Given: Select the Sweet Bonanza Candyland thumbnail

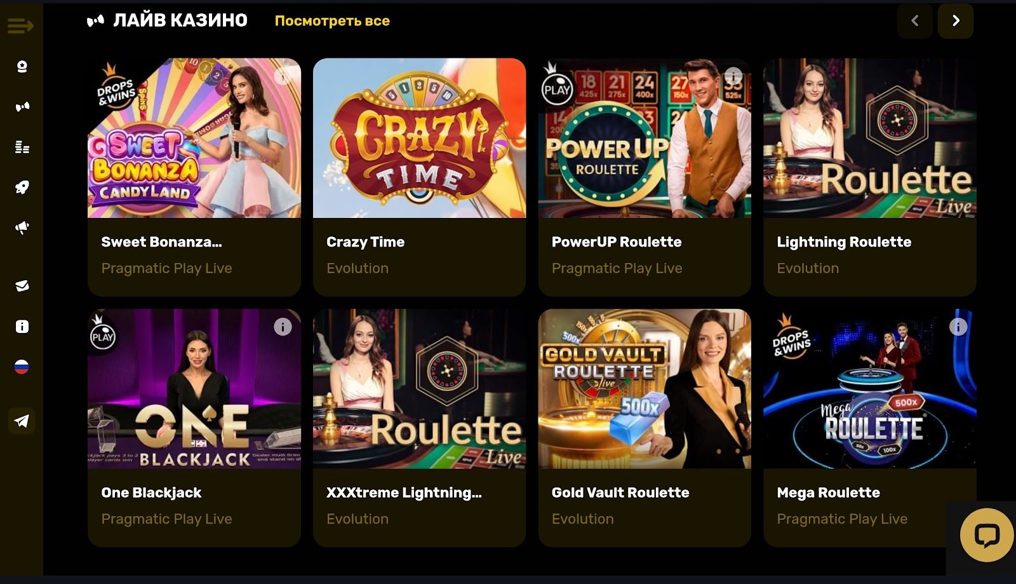Looking at the screenshot, I should tap(194, 138).
